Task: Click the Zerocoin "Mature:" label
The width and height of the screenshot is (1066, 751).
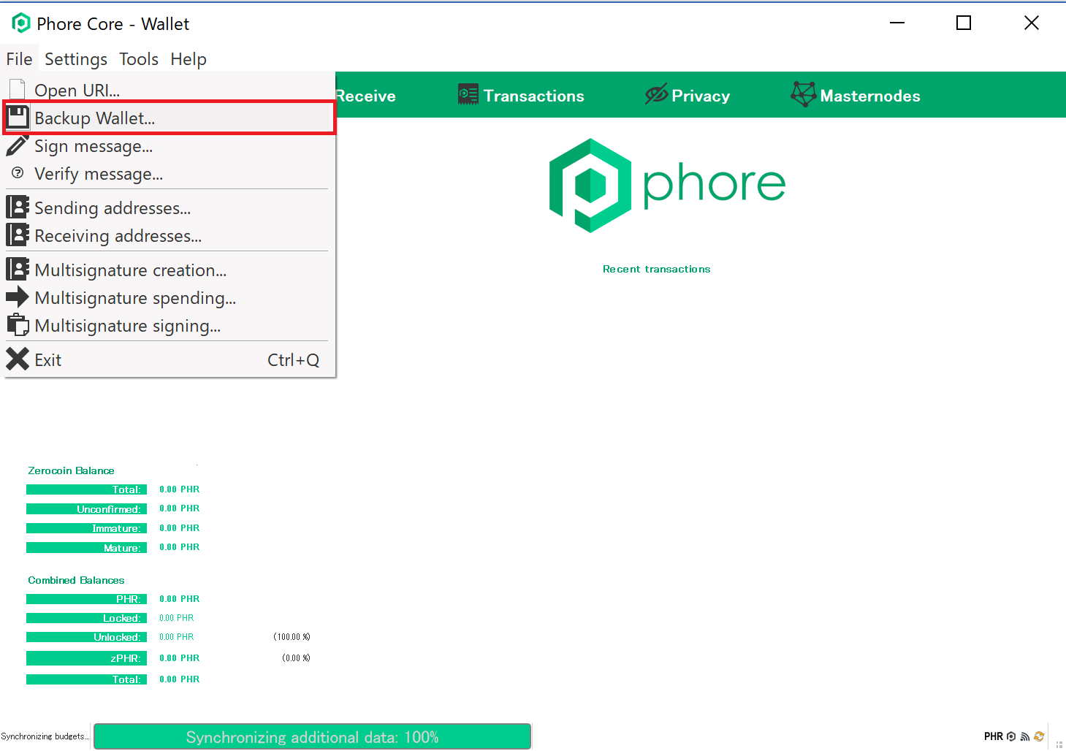Action: [x=86, y=548]
